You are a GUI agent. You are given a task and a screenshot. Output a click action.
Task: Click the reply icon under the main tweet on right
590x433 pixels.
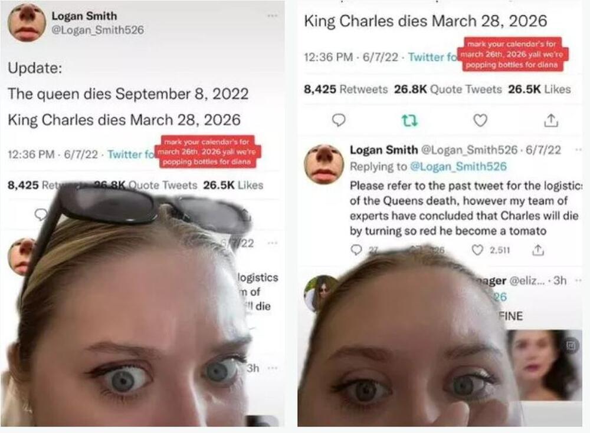click(339, 120)
